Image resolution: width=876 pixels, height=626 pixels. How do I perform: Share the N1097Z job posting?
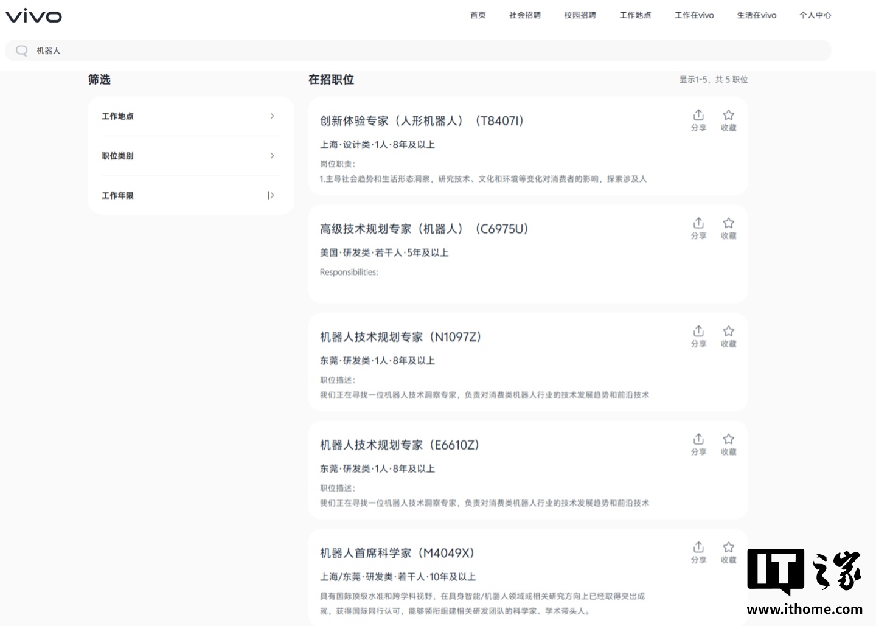[x=698, y=336]
